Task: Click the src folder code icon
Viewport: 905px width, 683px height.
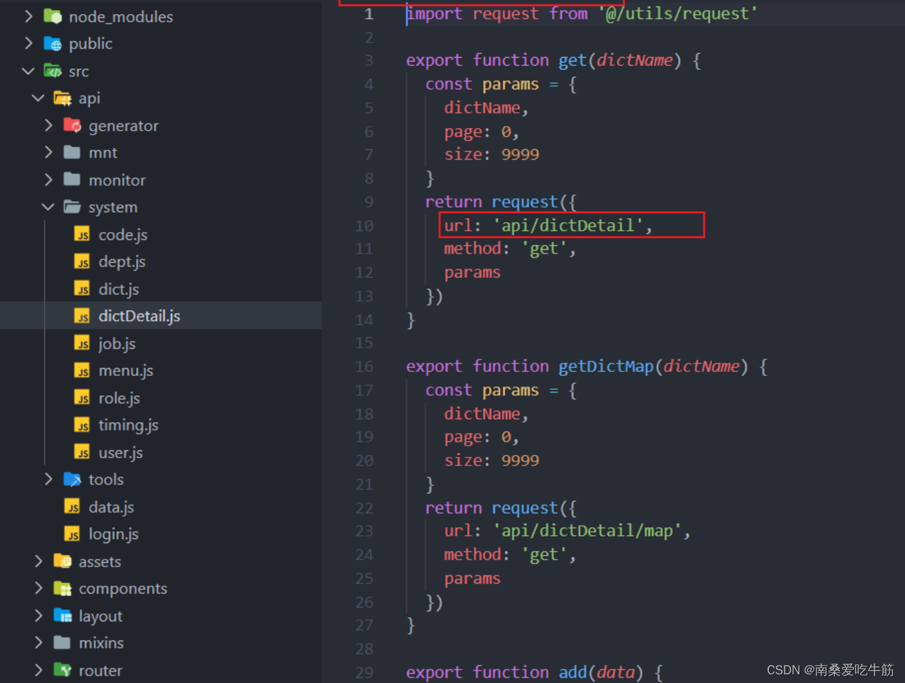Action: tap(52, 70)
